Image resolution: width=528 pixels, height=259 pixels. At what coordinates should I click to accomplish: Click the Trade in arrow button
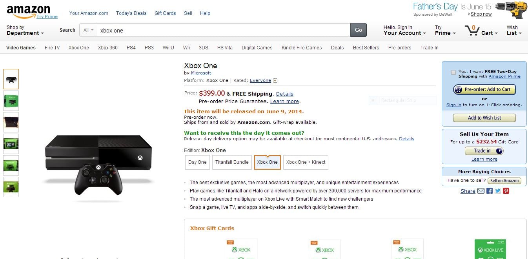click(499, 151)
